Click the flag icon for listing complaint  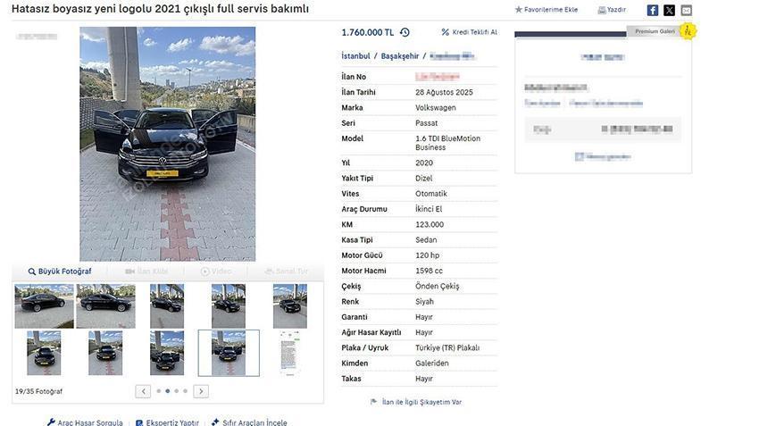pos(374,402)
